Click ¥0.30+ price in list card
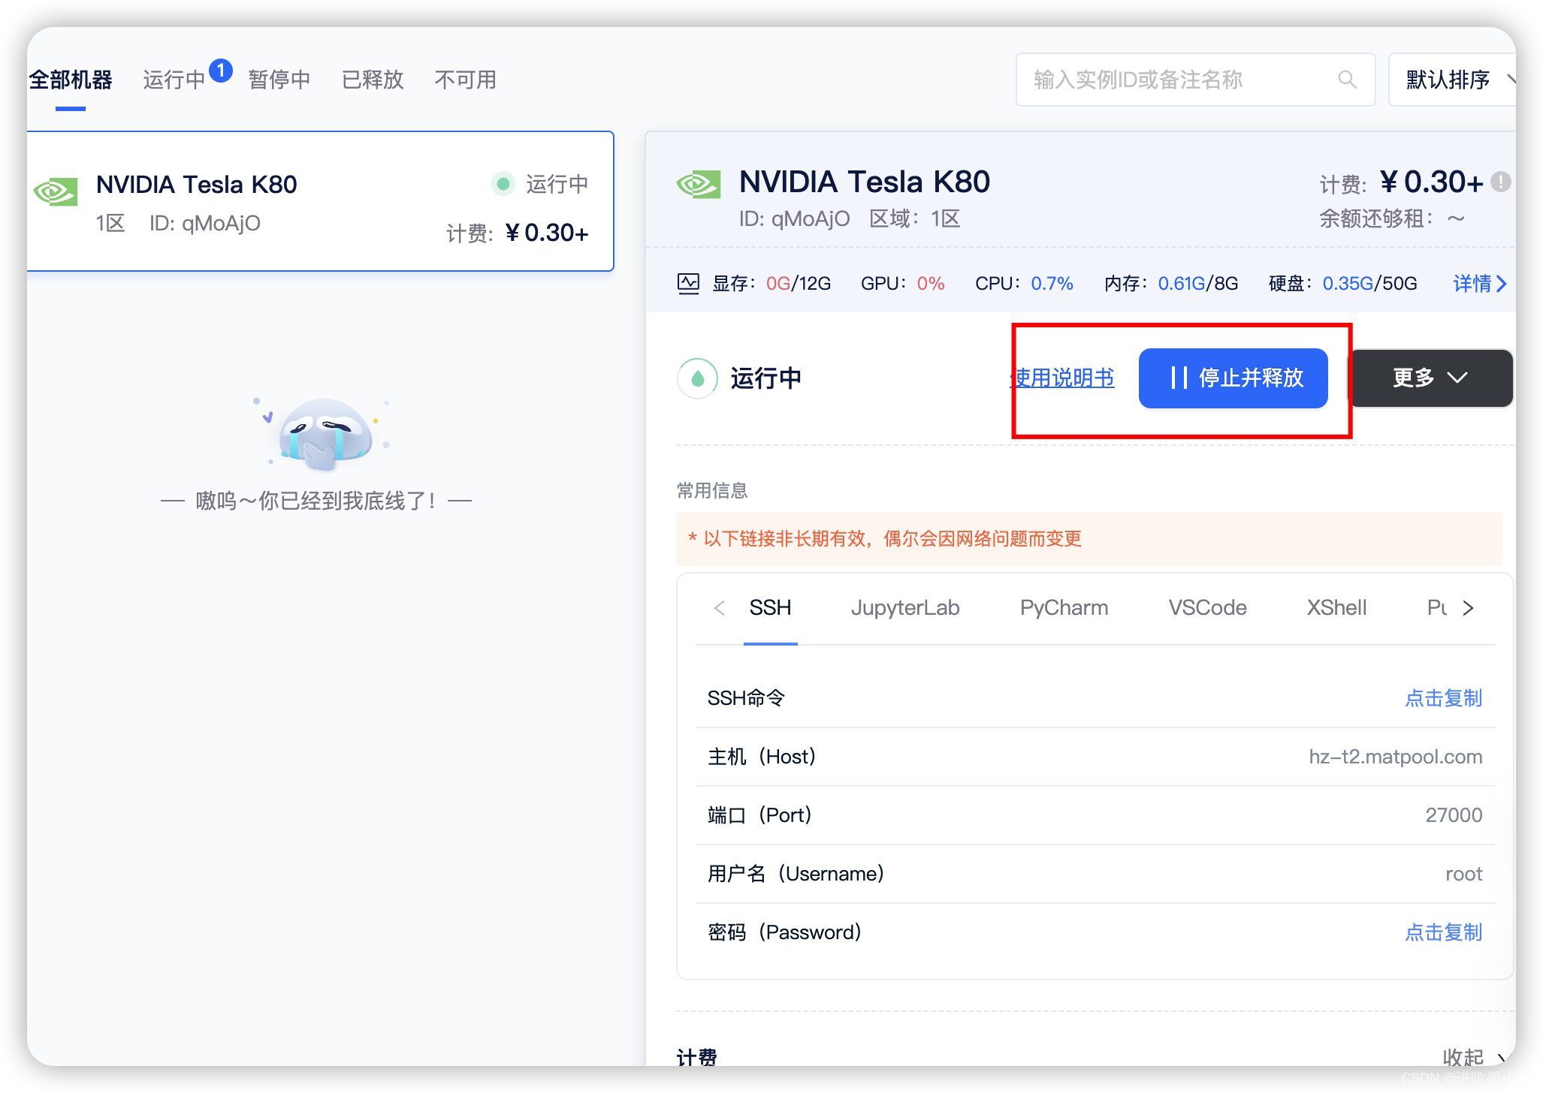1543x1093 pixels. pyautogui.click(x=546, y=233)
